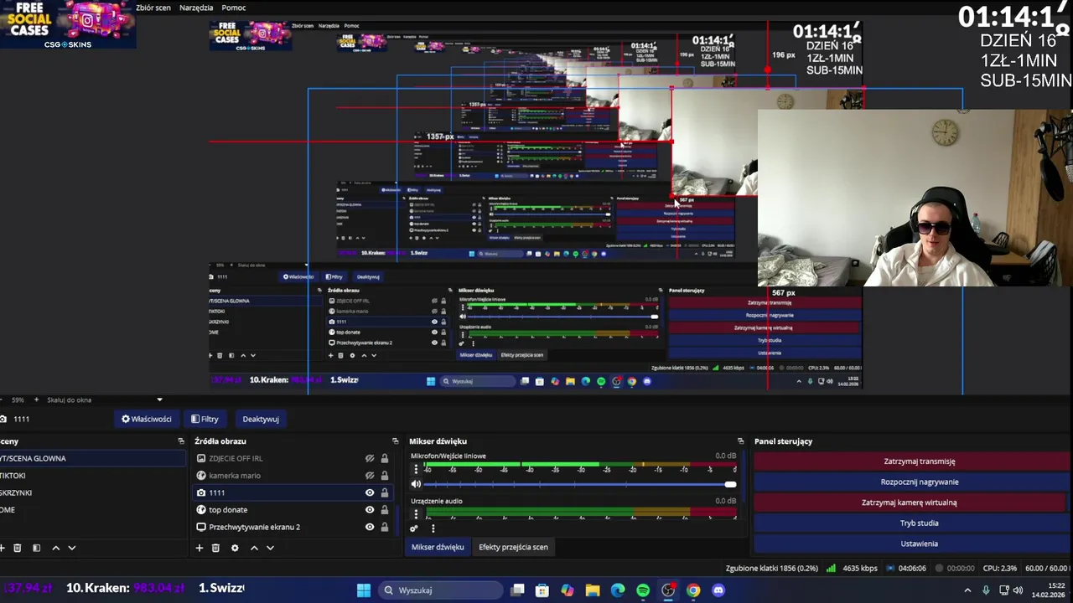Mute microphone with speaker icon
Screen dimensions: 1073x603
[416, 484]
